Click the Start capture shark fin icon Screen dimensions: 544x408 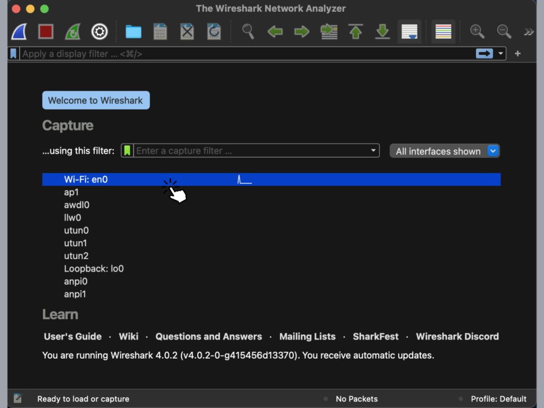click(19, 32)
